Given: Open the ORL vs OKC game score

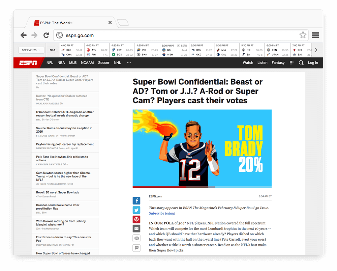Looking at the screenshot, I should pos(202,50).
